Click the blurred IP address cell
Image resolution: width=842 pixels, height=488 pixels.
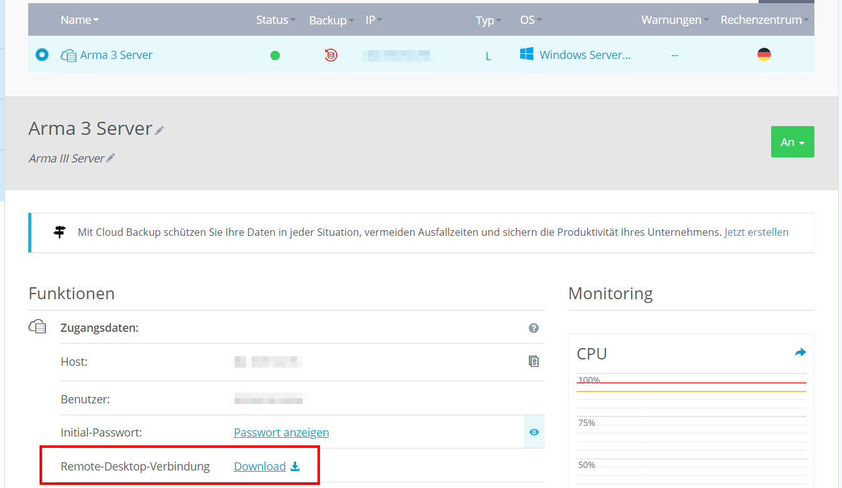click(398, 55)
